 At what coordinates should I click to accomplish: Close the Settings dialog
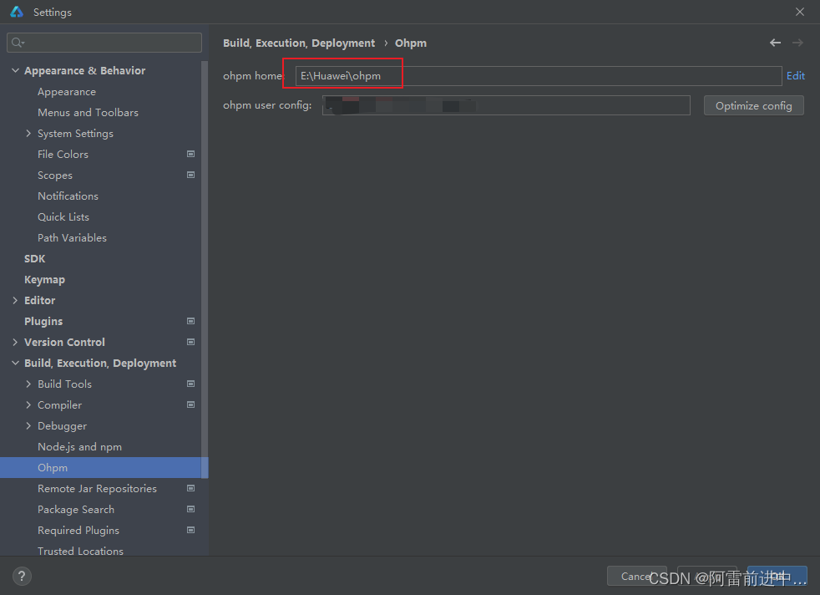[800, 12]
